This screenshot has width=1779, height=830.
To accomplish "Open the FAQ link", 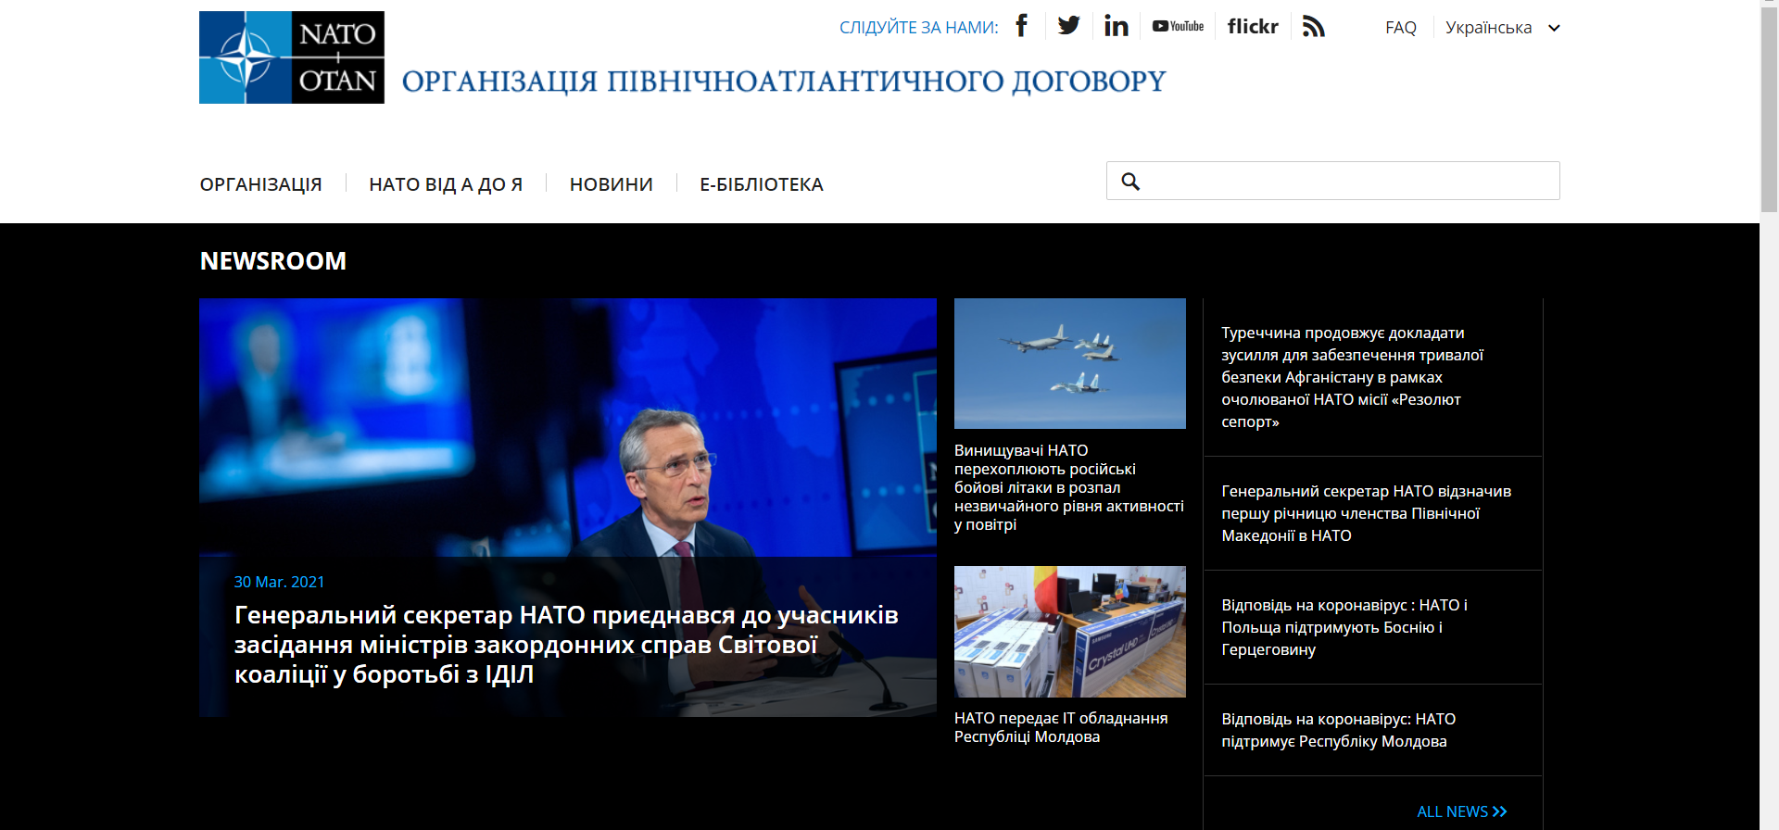I will [x=1400, y=28].
